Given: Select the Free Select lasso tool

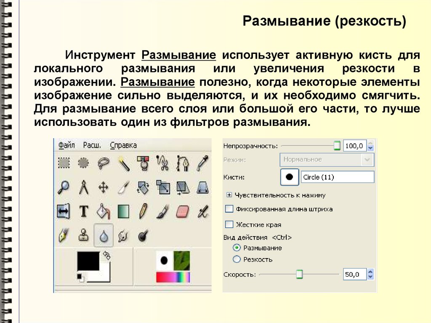Looking at the screenshot, I should tap(104, 163).
